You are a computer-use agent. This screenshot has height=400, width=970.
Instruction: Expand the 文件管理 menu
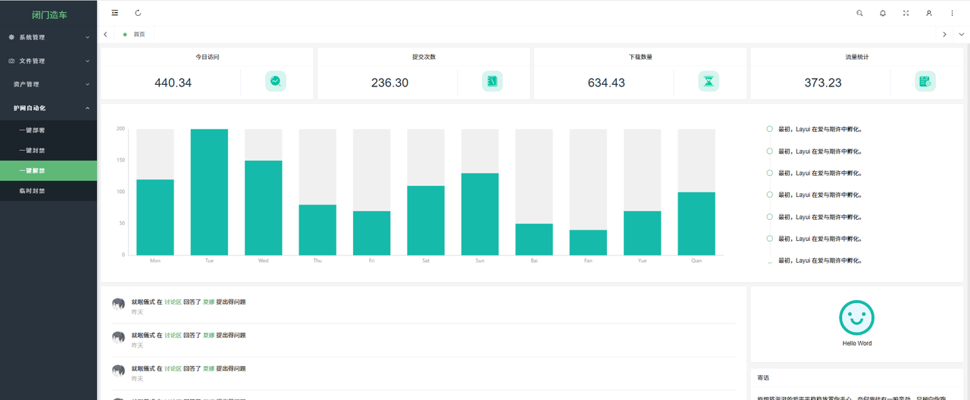48,61
